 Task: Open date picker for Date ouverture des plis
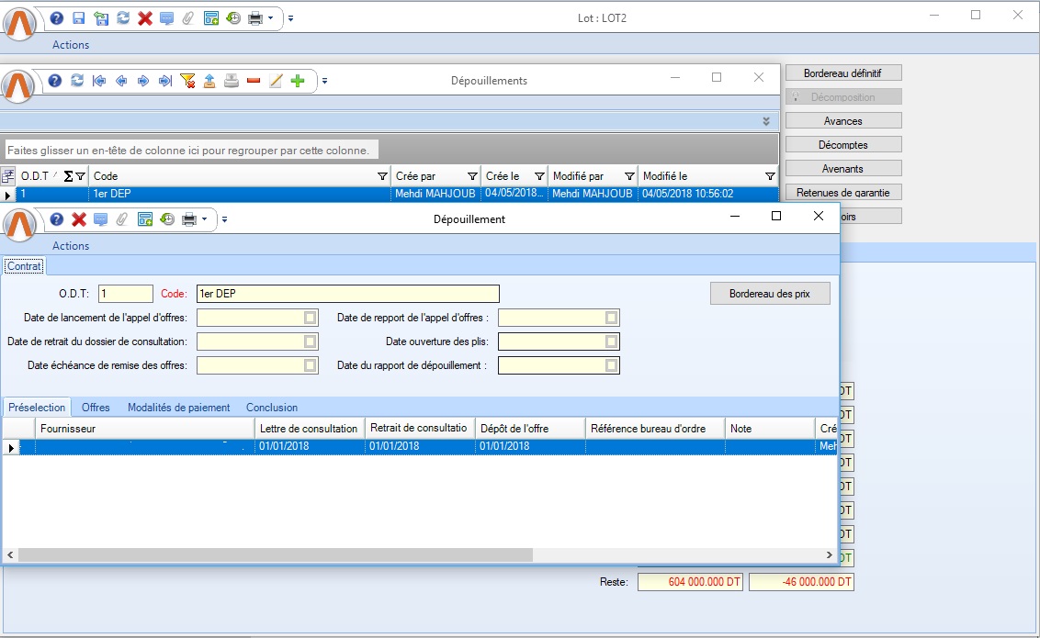click(x=611, y=341)
